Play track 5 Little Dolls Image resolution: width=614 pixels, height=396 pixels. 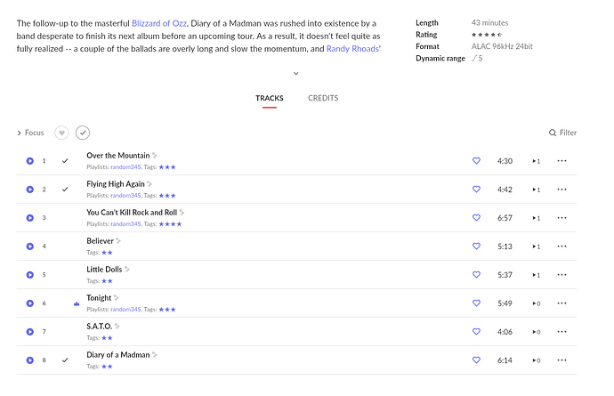(x=29, y=275)
